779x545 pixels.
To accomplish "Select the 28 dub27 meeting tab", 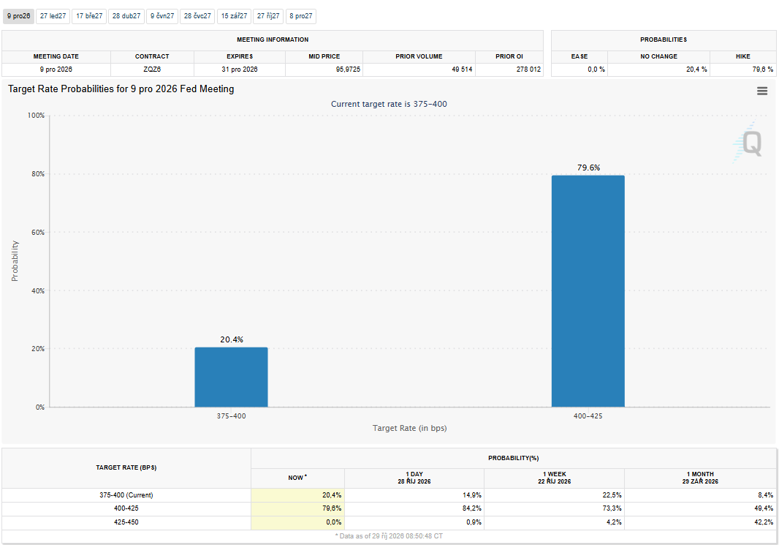I will [x=126, y=16].
